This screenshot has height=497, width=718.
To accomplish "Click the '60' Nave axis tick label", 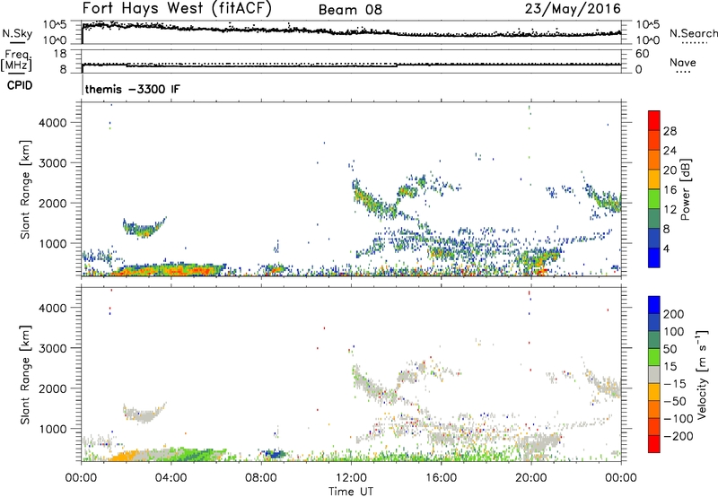I will coord(642,54).
